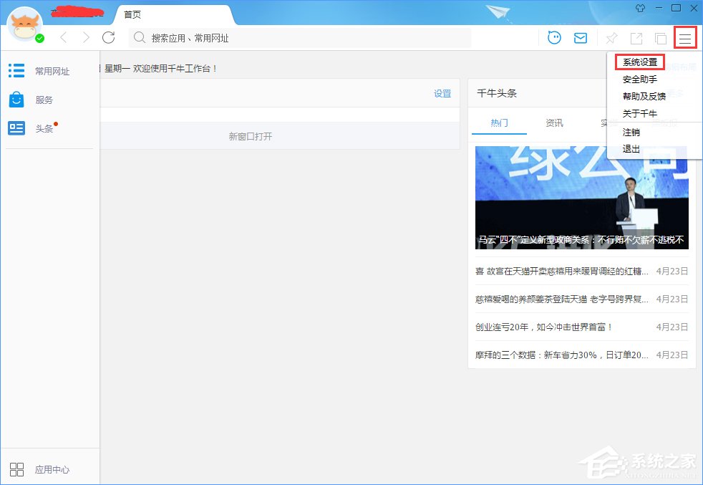Image resolution: width=703 pixels, height=485 pixels.
Task: Open the hamburger main menu button
Action: 685,37
